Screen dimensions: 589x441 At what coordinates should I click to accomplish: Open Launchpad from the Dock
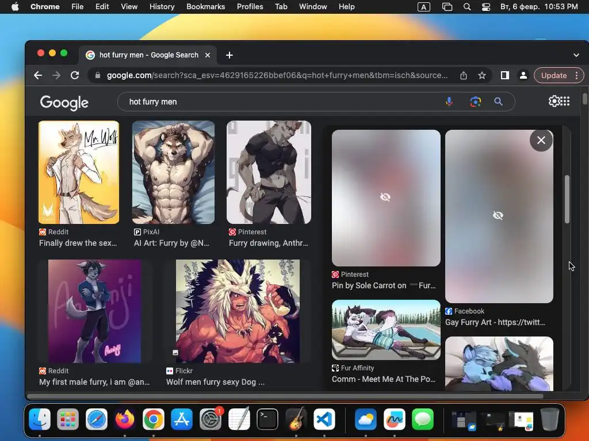[x=68, y=419]
